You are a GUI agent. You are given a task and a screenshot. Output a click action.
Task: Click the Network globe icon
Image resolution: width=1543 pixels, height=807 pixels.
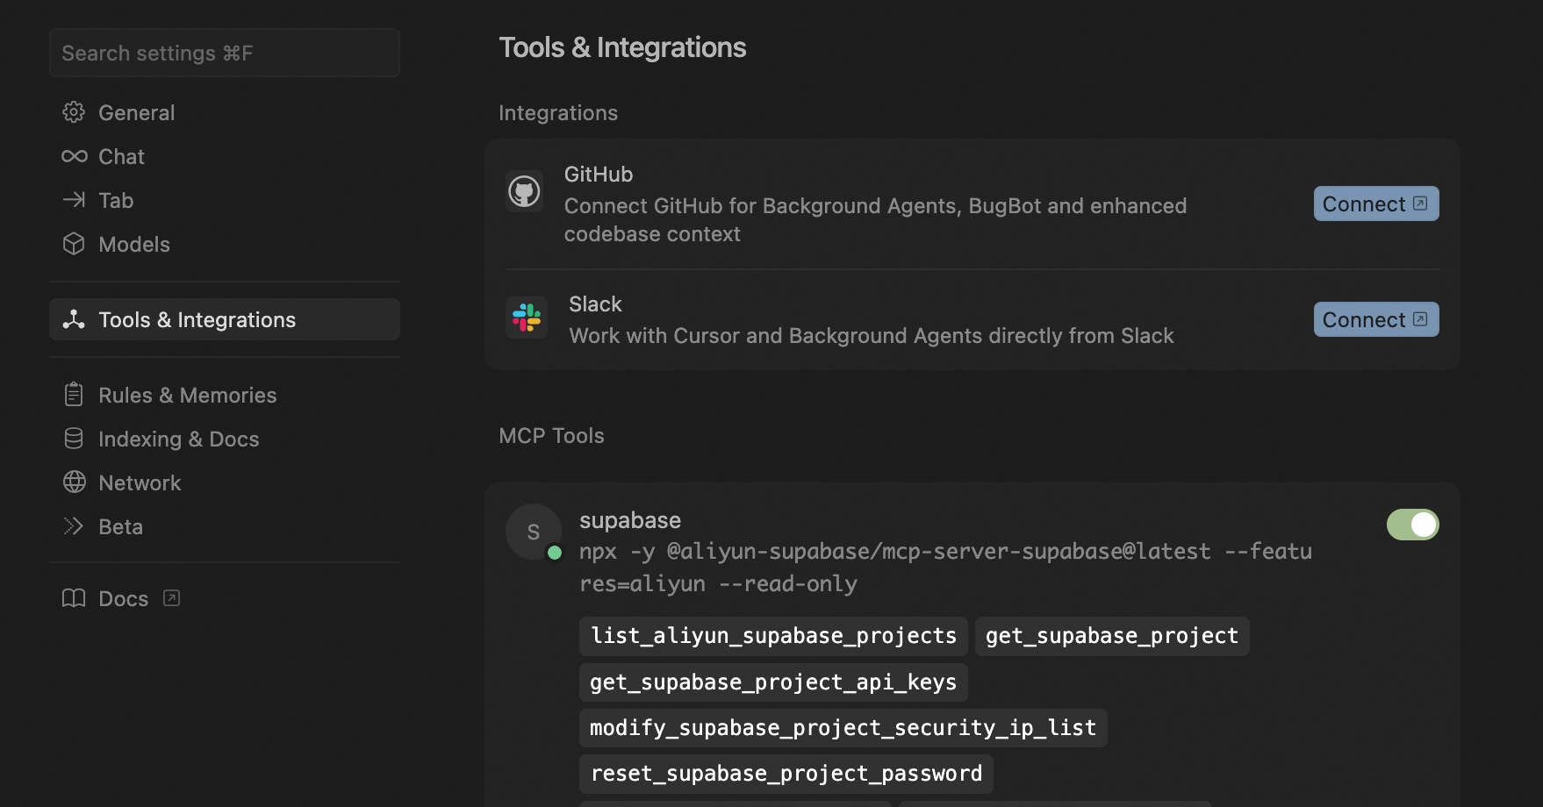(74, 482)
